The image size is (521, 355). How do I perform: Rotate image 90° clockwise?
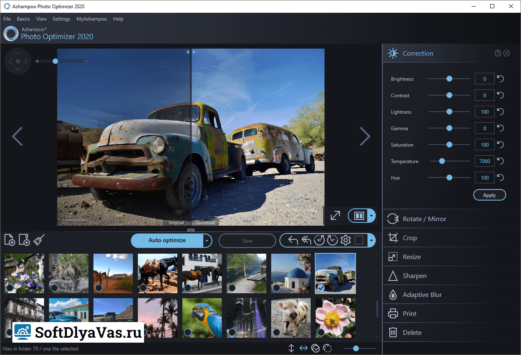click(332, 241)
